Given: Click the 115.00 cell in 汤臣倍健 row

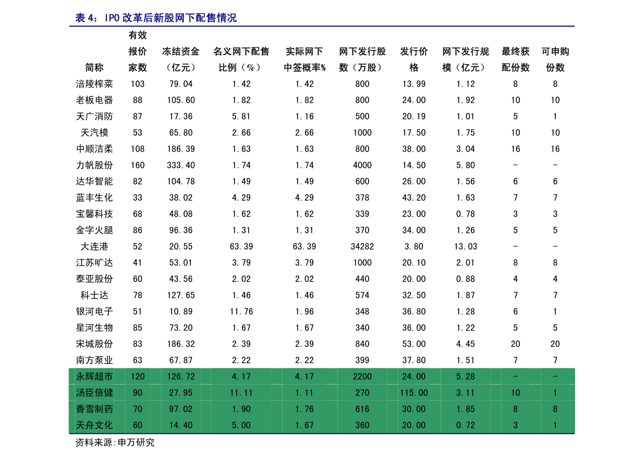Looking at the screenshot, I should pos(413,392).
